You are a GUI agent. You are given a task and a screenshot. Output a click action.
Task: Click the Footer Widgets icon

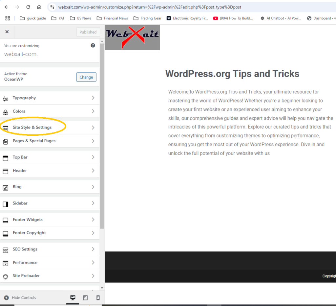(x=6, y=221)
